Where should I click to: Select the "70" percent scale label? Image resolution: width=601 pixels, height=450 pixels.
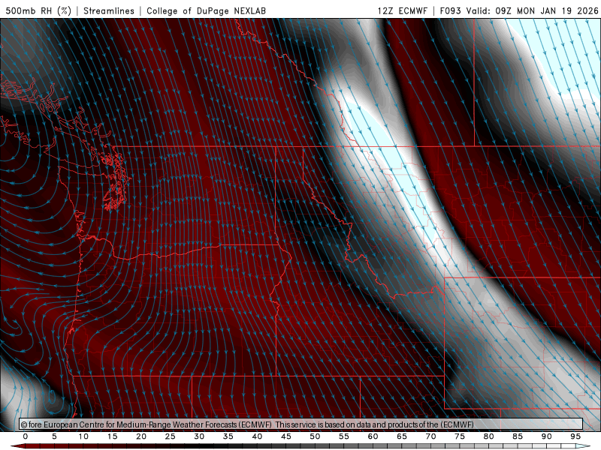(430, 436)
